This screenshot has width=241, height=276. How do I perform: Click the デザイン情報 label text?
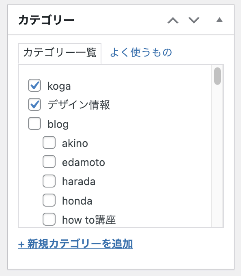[x=79, y=105]
